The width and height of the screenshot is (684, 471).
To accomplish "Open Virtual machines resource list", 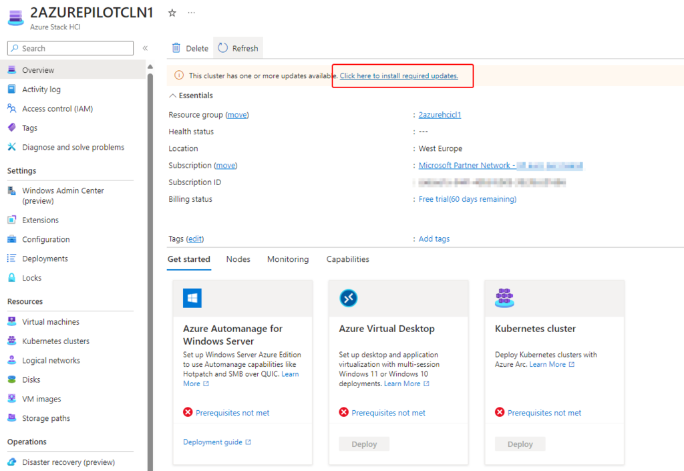I will 50,322.
